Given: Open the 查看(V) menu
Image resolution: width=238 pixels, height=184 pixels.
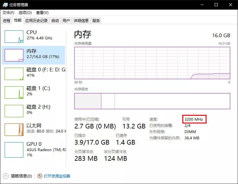Looking at the screenshot, I should click(x=42, y=13).
